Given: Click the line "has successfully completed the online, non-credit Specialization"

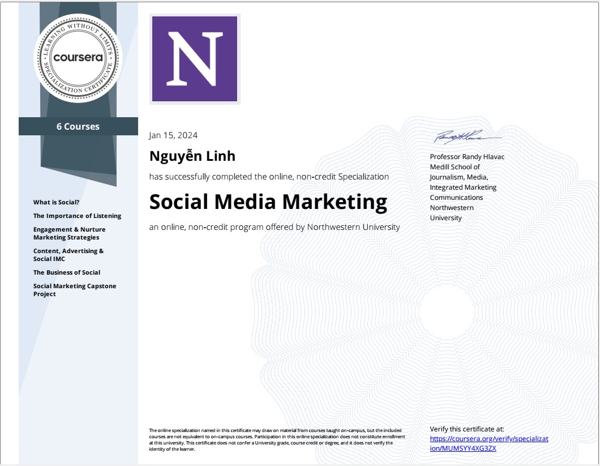Looking at the screenshot, I should pyautogui.click(x=269, y=177).
